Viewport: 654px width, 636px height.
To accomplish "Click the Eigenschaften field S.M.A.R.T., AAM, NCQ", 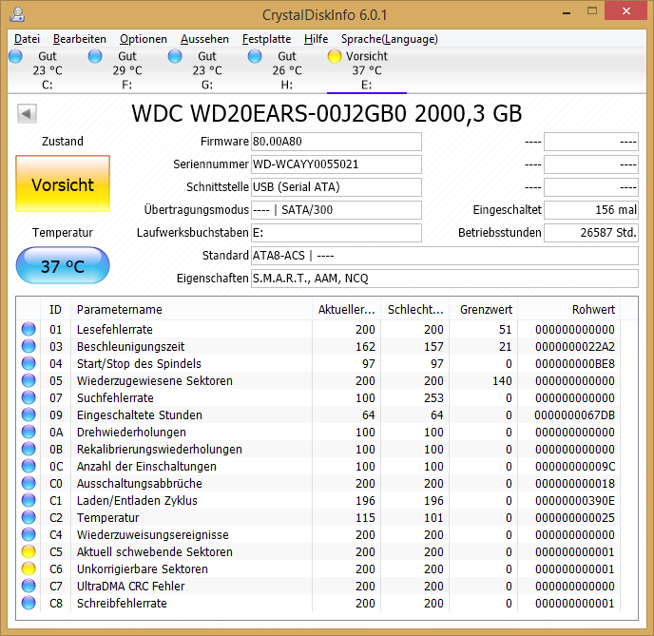I will (x=445, y=279).
